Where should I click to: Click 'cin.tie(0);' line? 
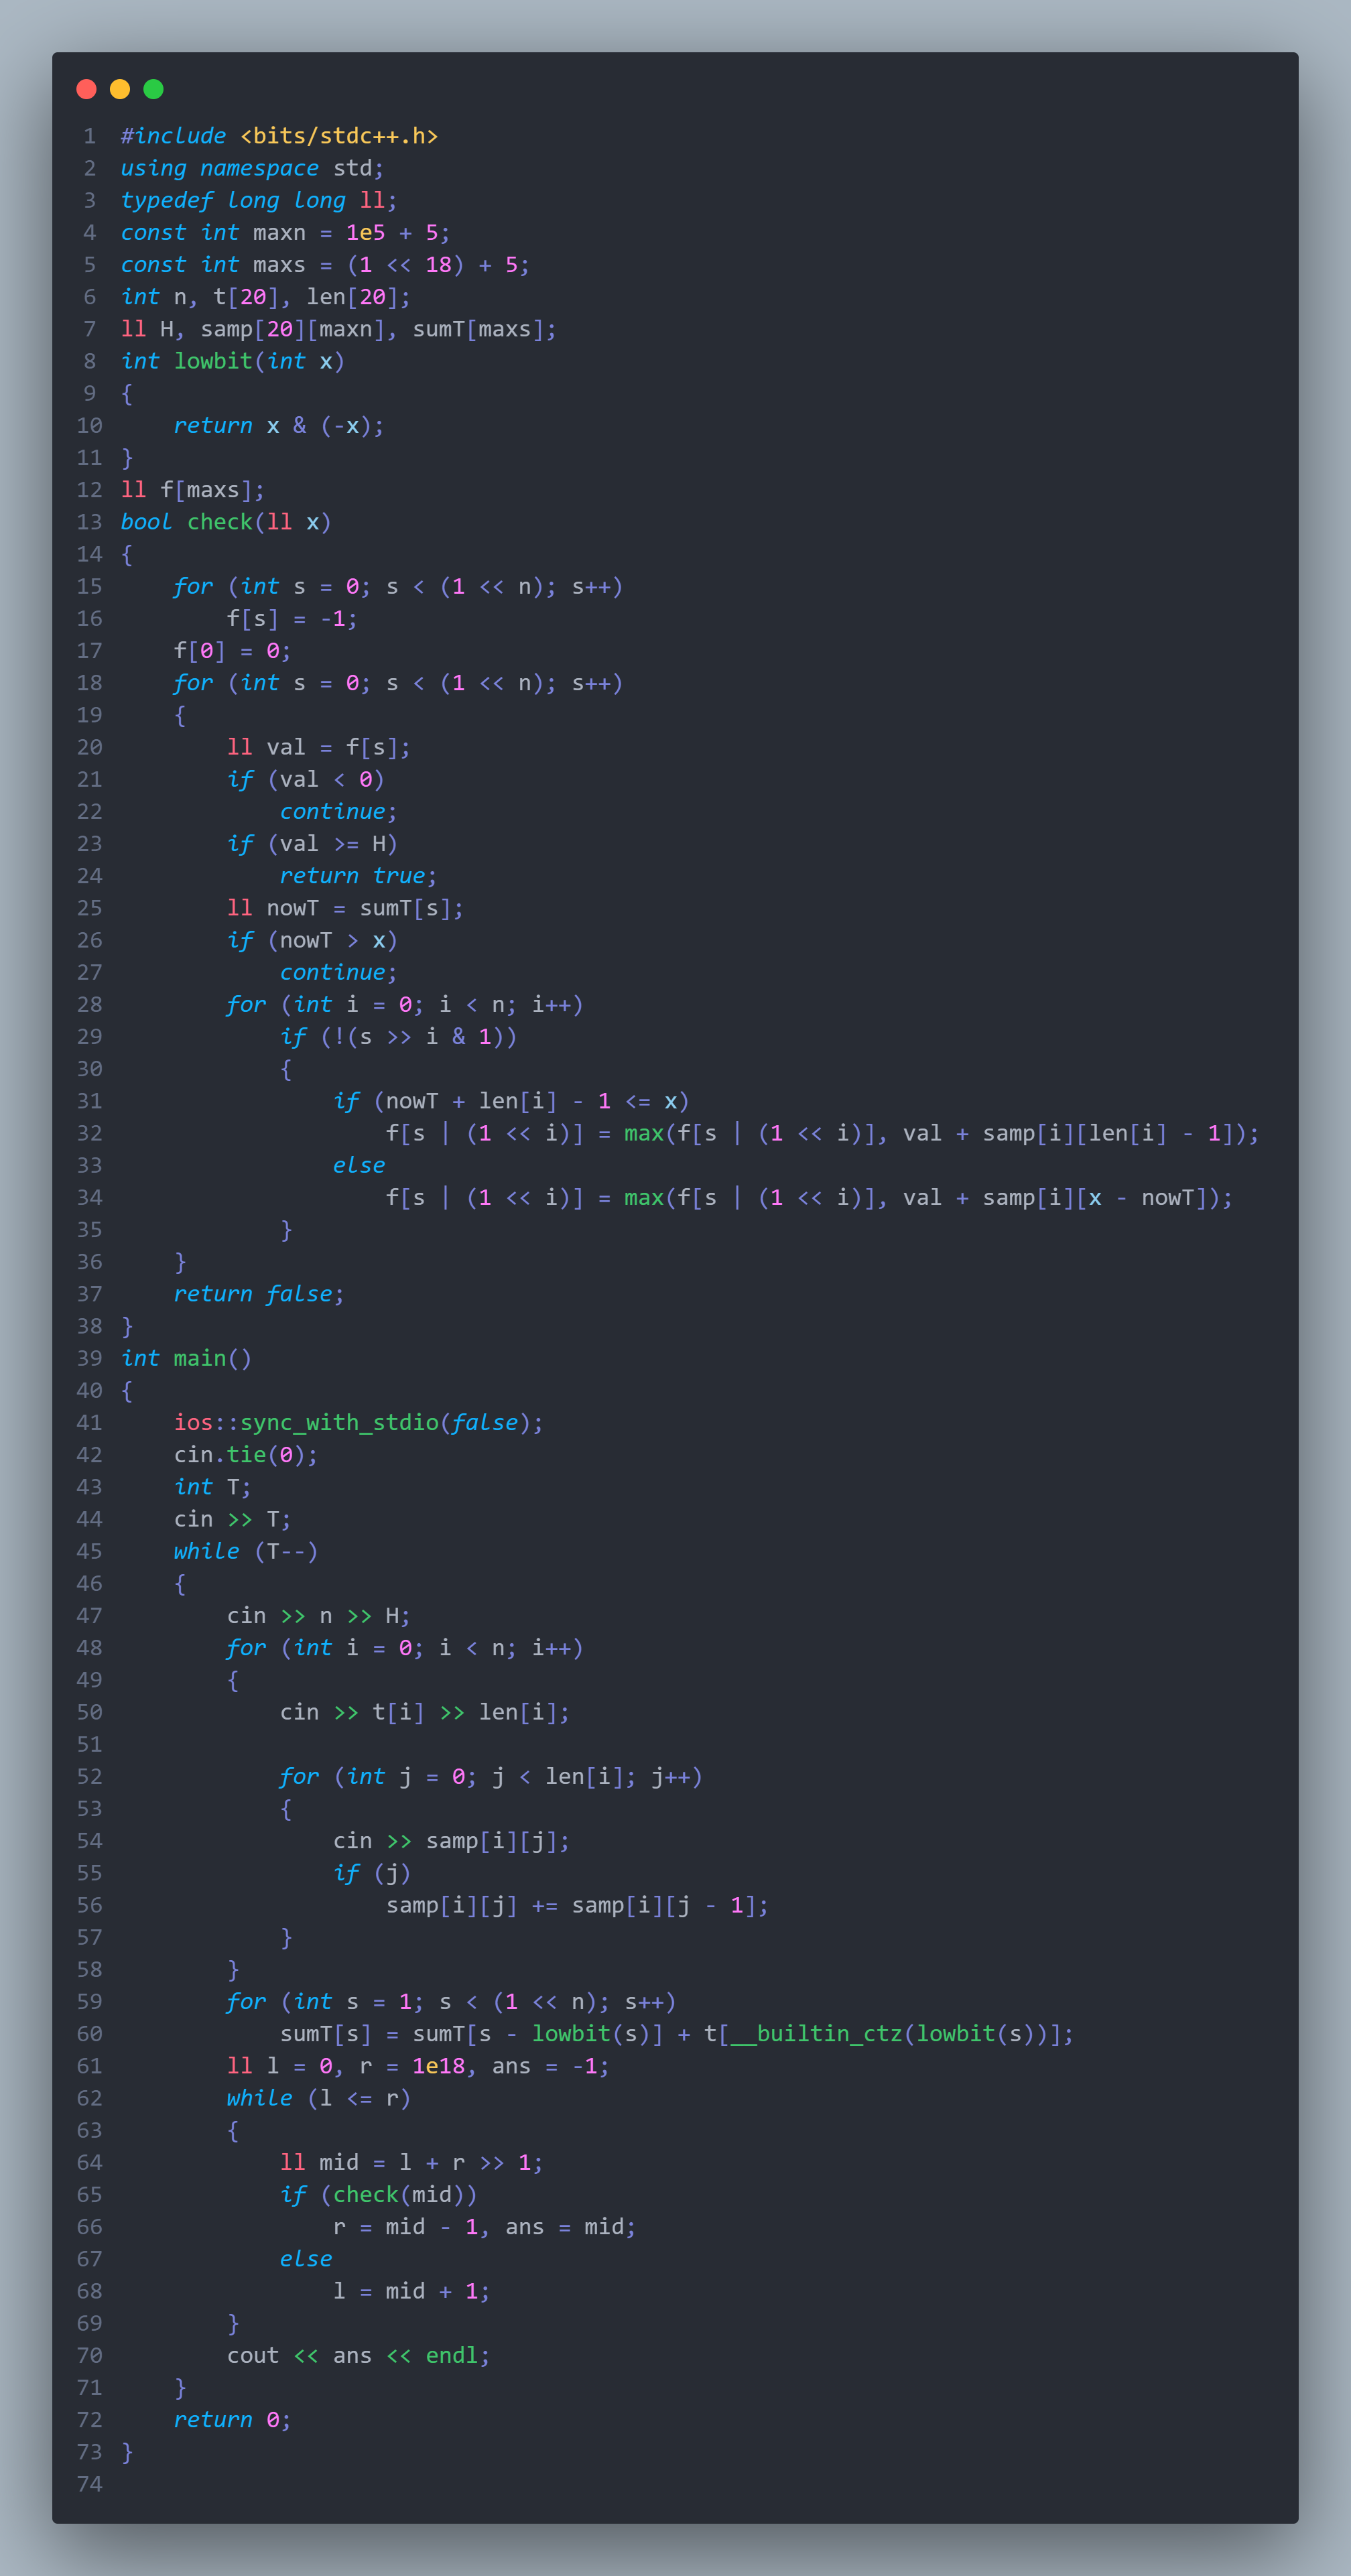click(246, 1455)
